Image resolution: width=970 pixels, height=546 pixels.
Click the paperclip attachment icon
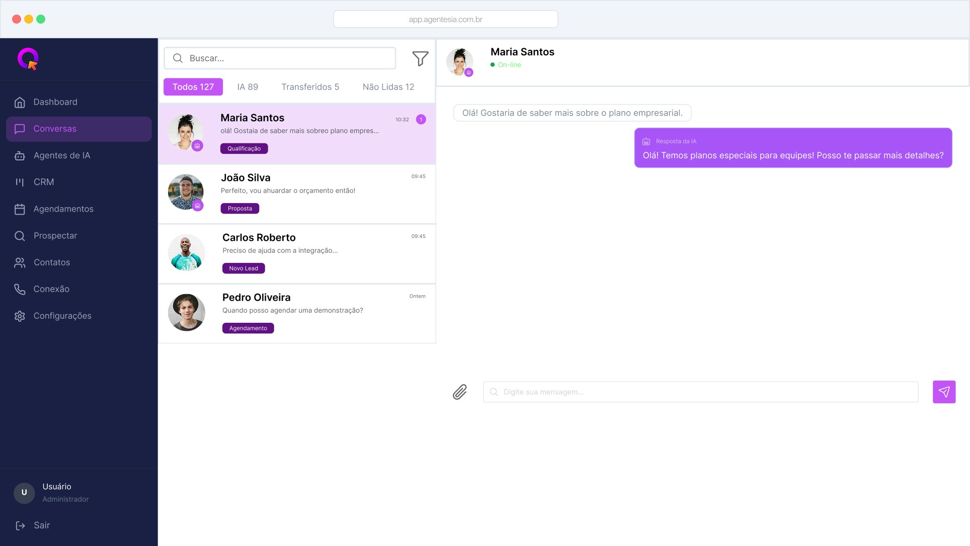tap(460, 392)
